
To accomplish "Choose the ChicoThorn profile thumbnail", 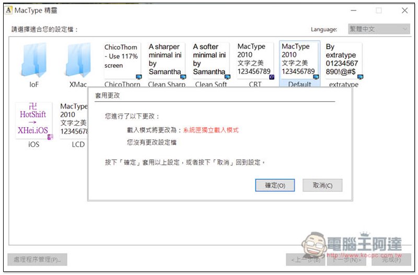I will point(122,61).
